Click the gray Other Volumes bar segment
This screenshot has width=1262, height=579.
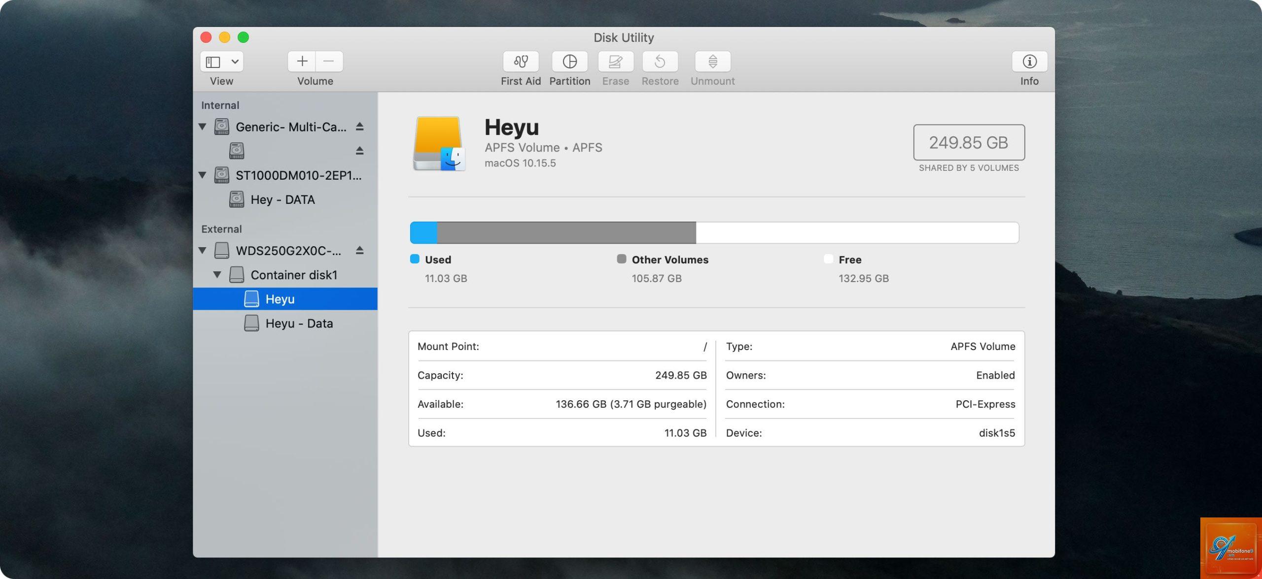[566, 232]
